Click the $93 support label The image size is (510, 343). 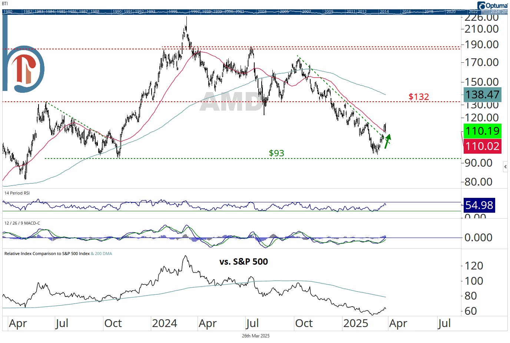(276, 153)
